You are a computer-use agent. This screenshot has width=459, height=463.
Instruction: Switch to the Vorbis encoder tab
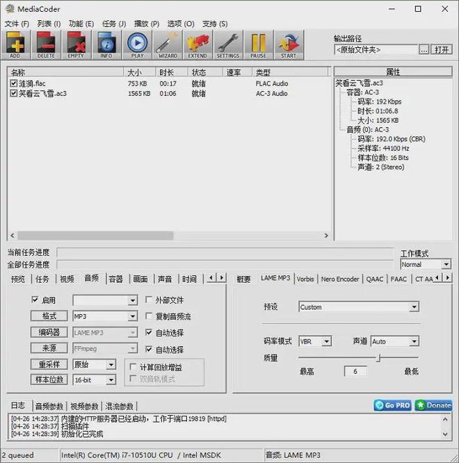305,279
